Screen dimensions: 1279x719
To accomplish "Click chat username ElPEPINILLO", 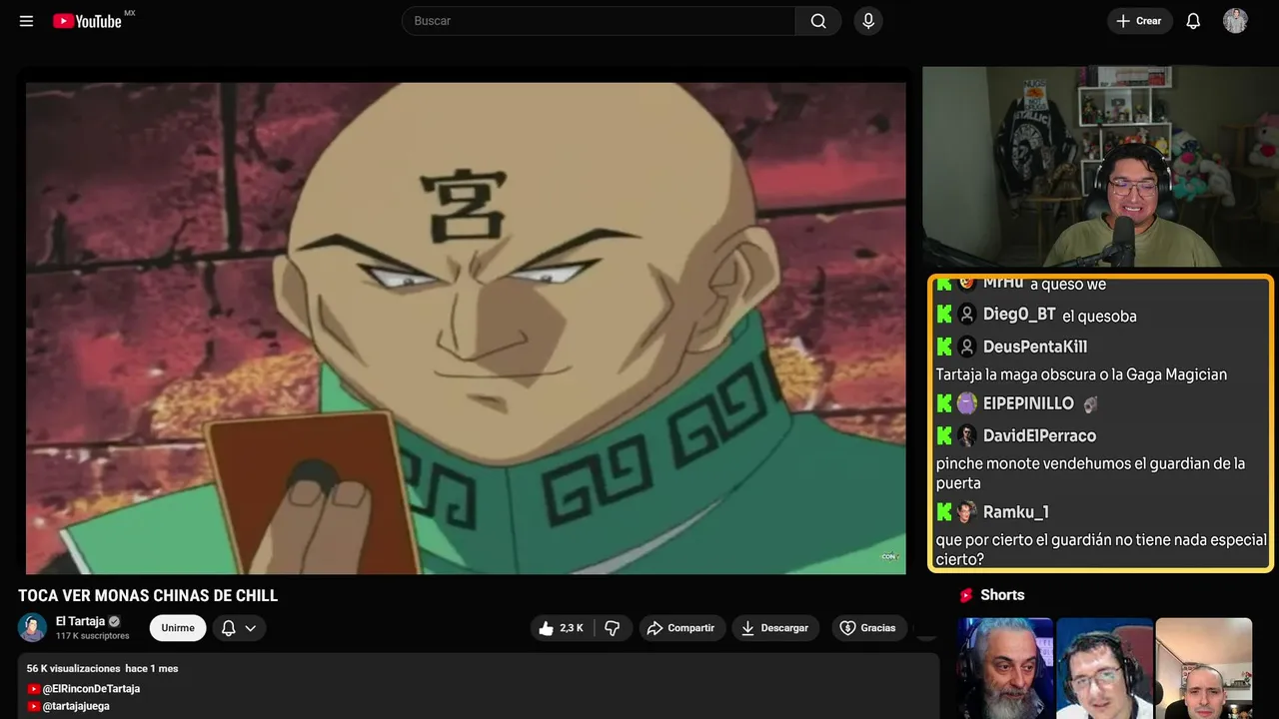I will pos(1028,403).
